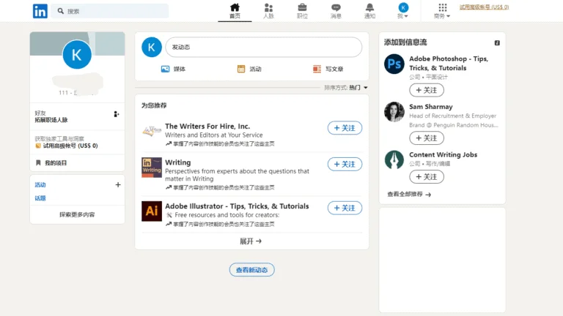Open the LinkedIn logo home link
Viewport: 563px width, 316px height.
tap(40, 11)
